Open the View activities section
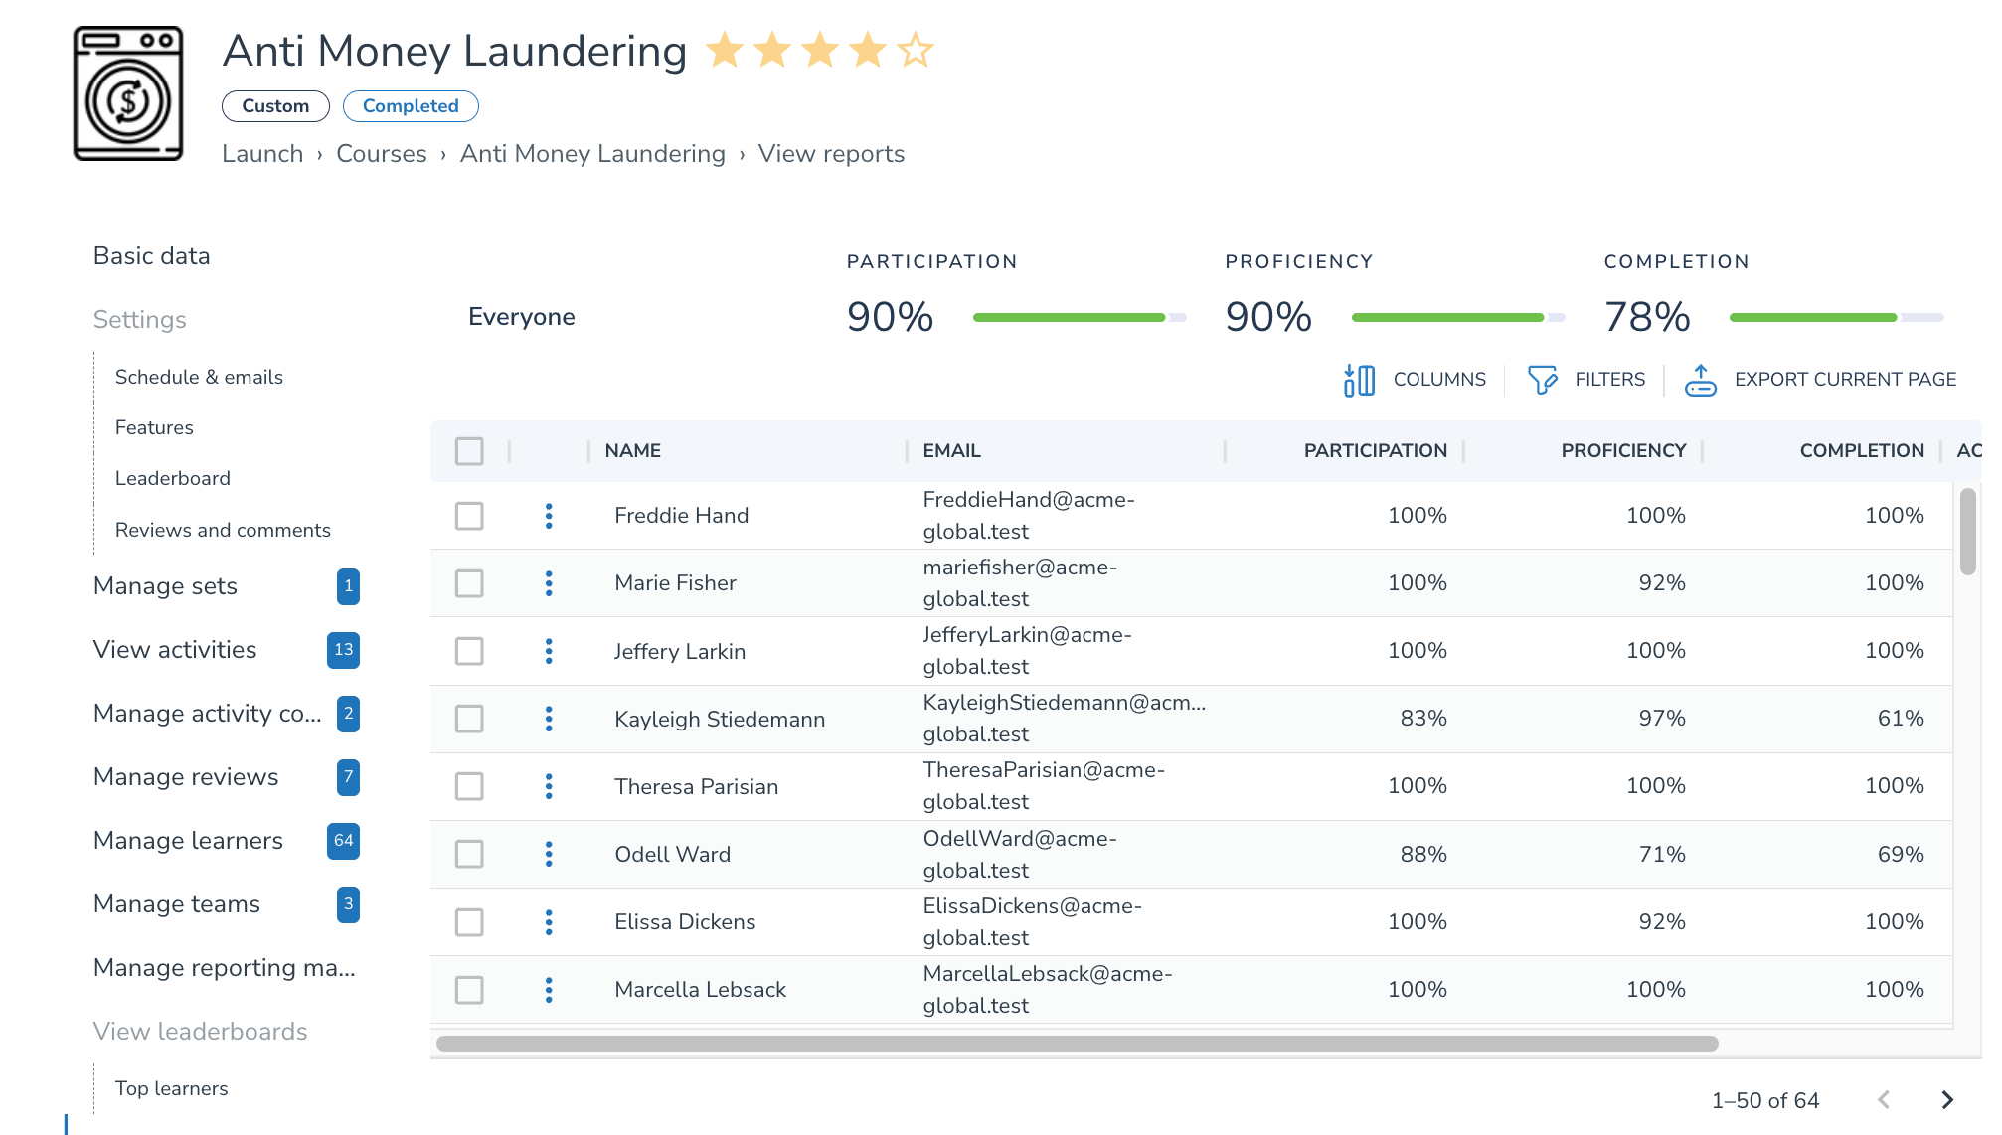Screen dimensions: 2002x1135 pos(175,650)
